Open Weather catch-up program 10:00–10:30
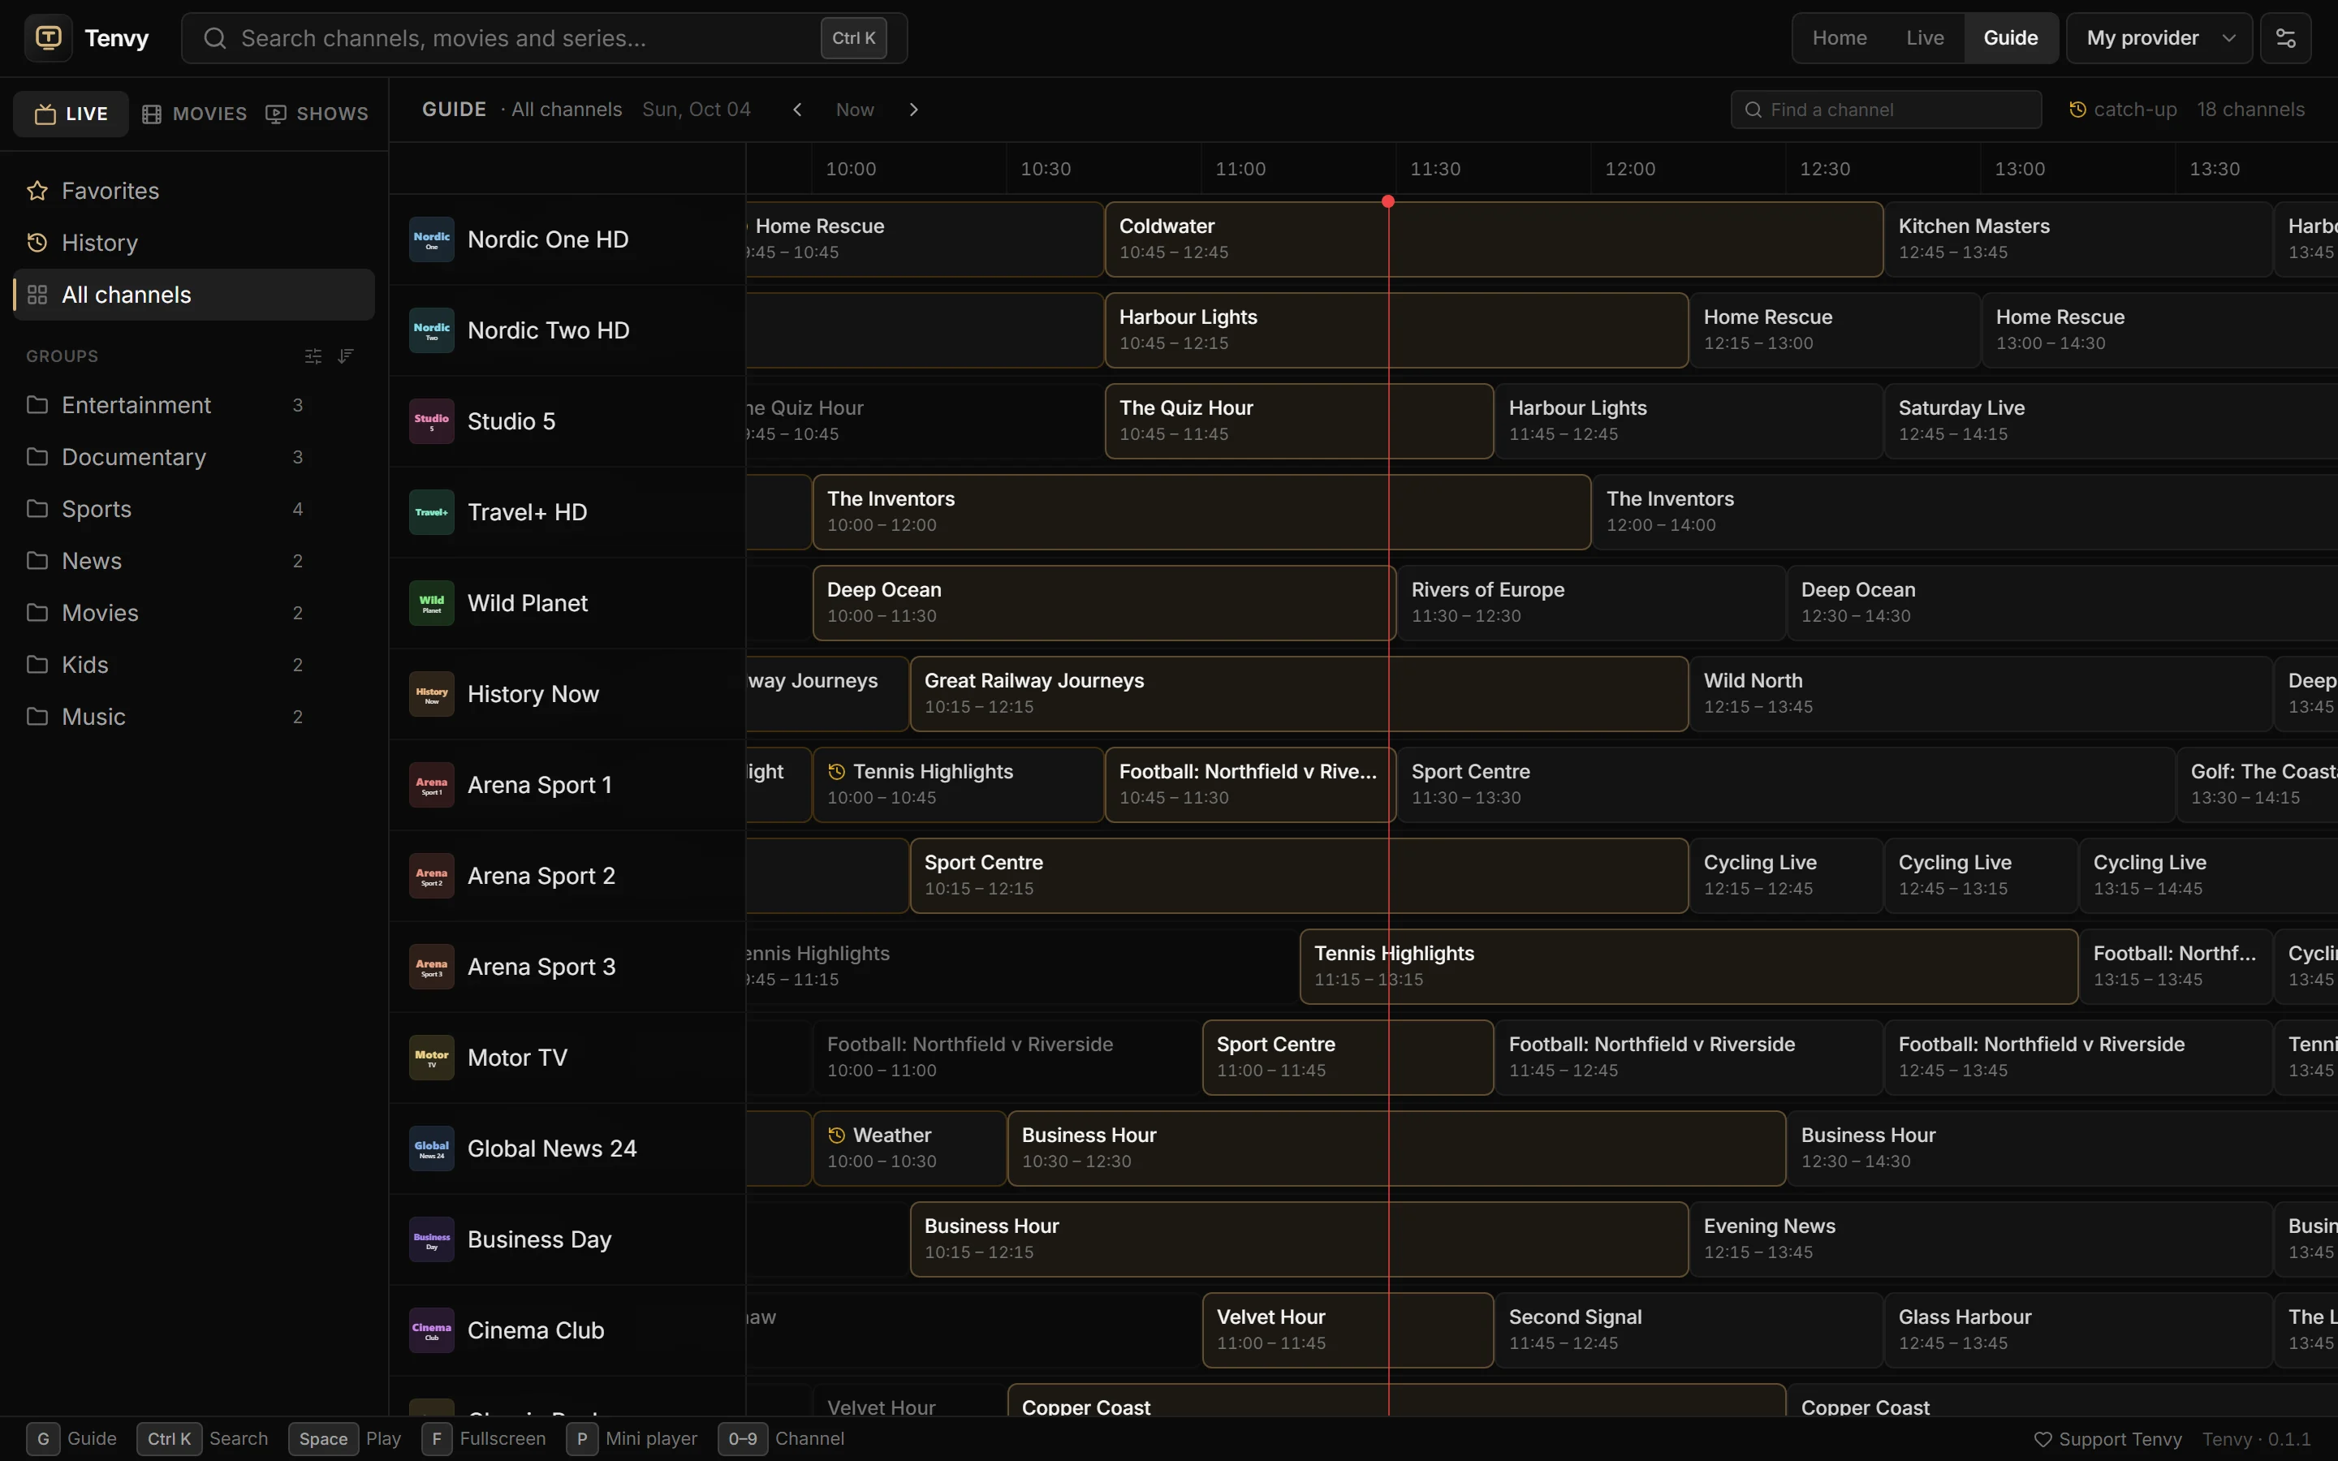This screenshot has width=2338, height=1461. [x=909, y=1148]
